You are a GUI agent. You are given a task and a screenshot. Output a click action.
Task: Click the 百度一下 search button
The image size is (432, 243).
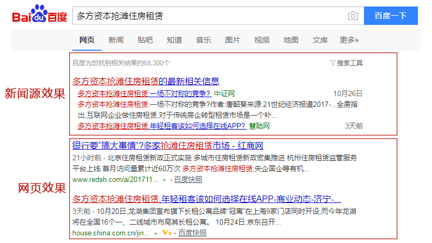[x=390, y=16]
